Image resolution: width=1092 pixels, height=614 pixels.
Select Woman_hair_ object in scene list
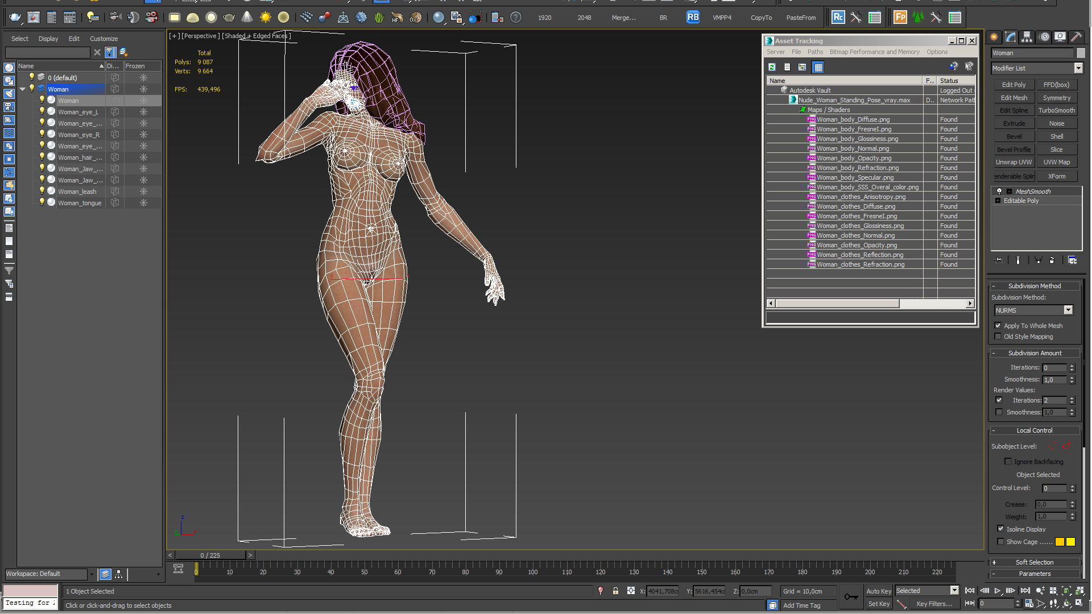(x=80, y=157)
